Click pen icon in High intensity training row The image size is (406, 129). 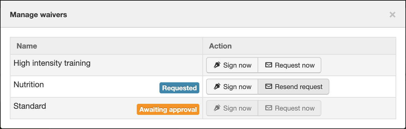217,65
